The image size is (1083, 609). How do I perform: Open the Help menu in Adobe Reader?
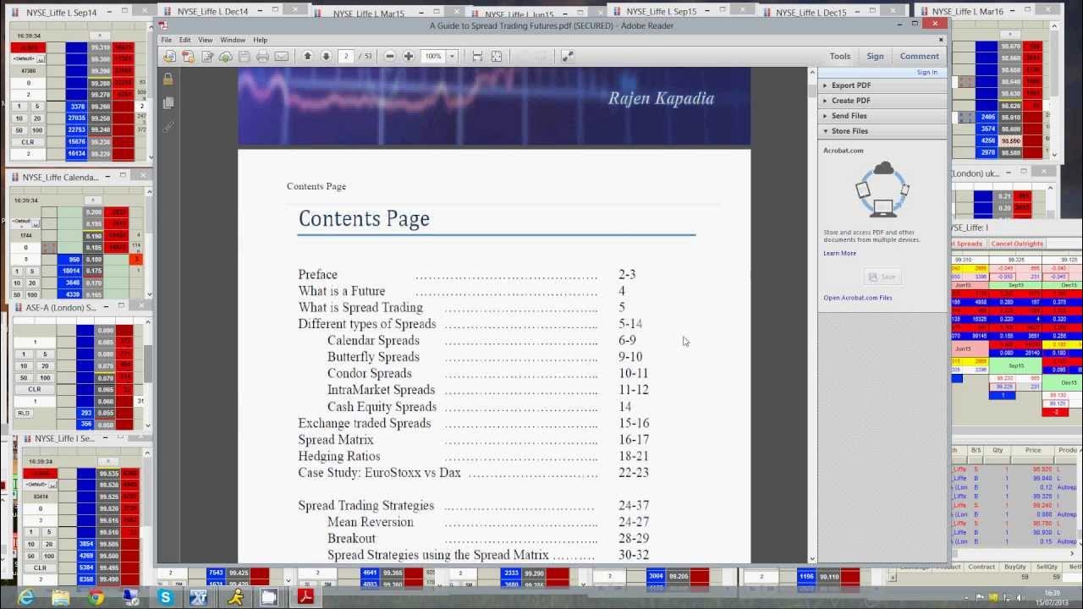[x=260, y=40]
